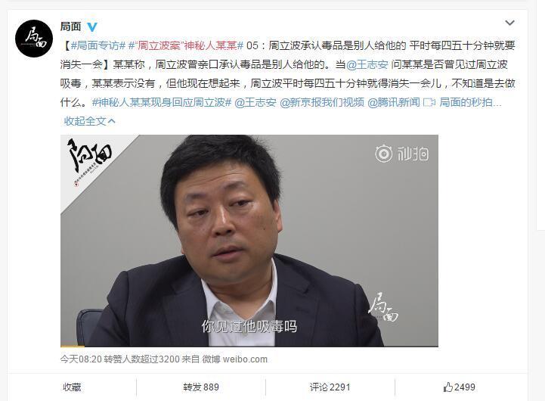The image size is (545, 401).
Task: Click the video icon before 局面的秒拍
Action: (x=429, y=102)
